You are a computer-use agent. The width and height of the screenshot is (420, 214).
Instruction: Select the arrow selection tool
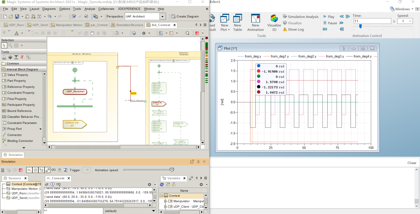pyautogui.click(x=4, y=46)
